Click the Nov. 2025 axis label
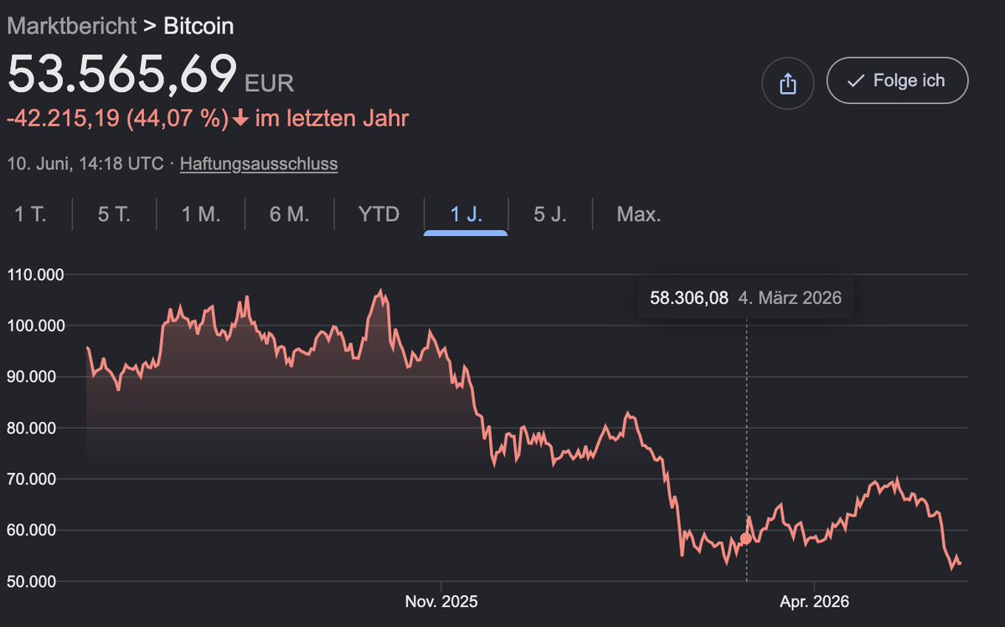The height and width of the screenshot is (627, 1005). tap(441, 601)
